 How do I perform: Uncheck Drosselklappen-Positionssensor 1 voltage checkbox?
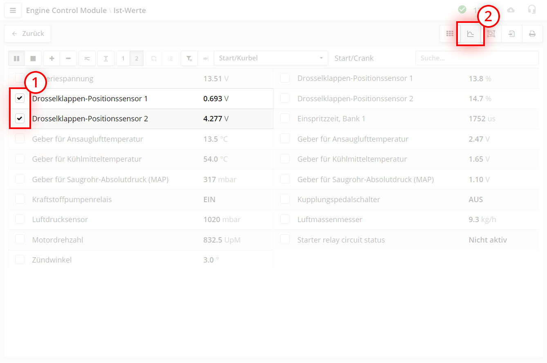pyautogui.click(x=20, y=98)
